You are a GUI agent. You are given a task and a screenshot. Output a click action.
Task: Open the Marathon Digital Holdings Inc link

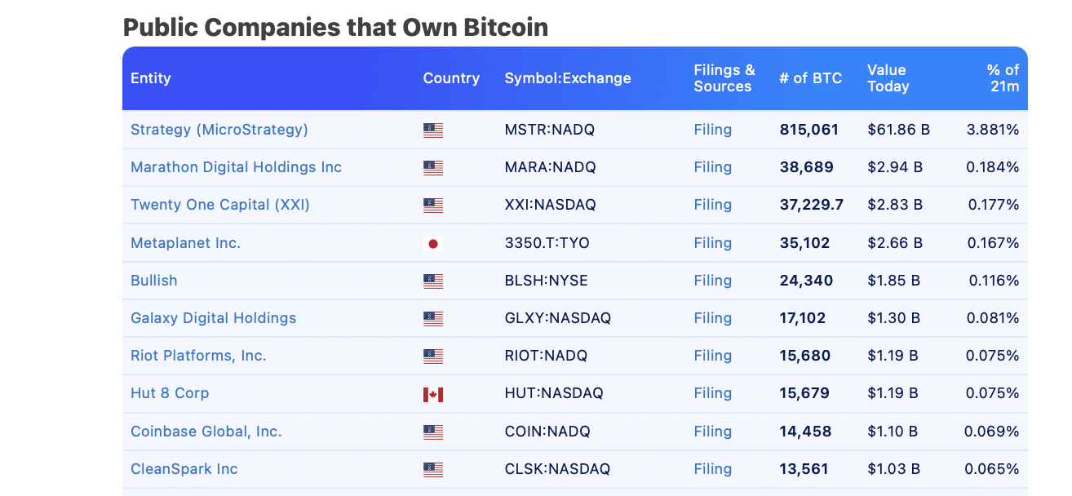(237, 166)
